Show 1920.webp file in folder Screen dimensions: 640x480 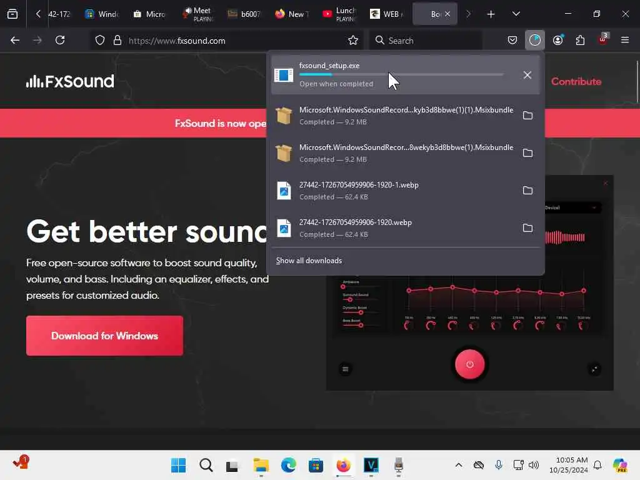[x=527, y=228]
